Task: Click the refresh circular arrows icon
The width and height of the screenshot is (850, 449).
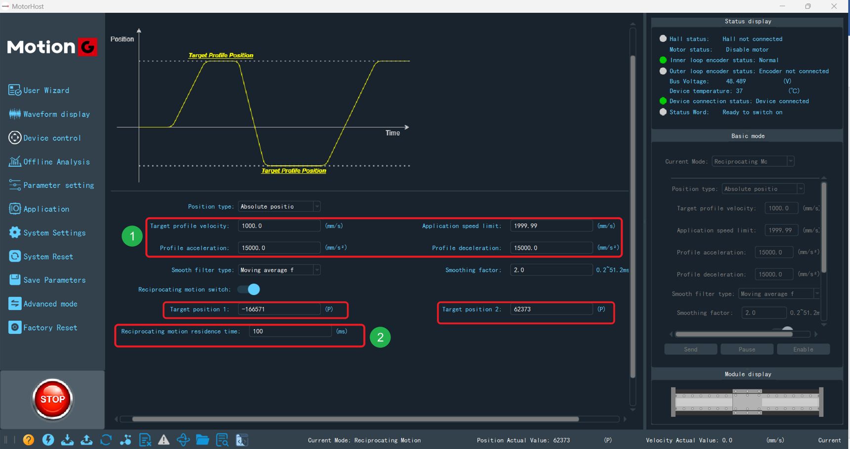Action: (x=106, y=440)
